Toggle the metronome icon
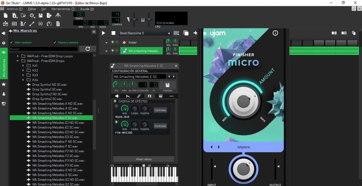 (58, 15)
